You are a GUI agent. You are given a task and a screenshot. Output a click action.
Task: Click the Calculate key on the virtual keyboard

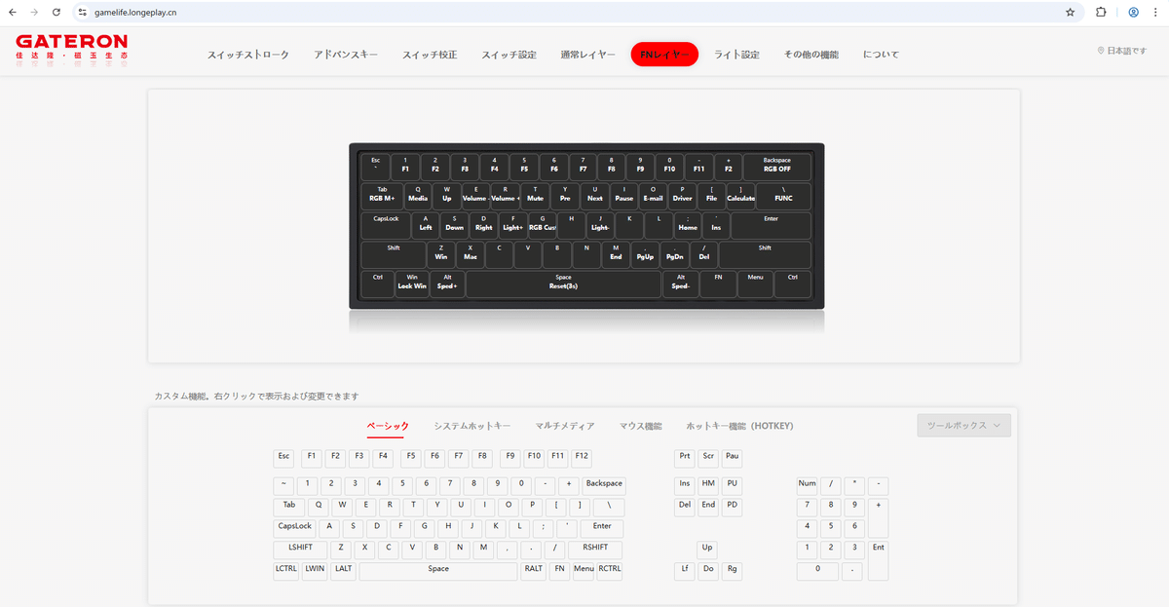740,196
